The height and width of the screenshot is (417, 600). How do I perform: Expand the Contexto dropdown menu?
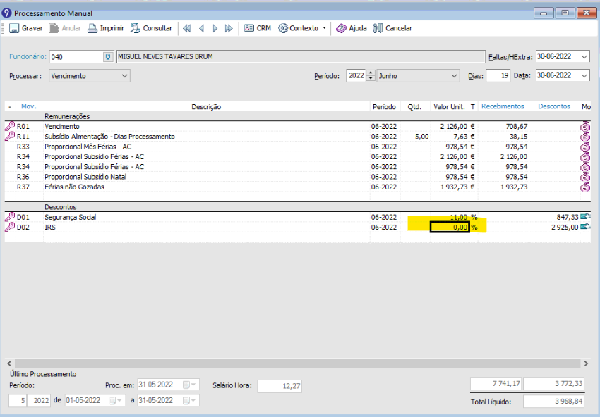pos(324,28)
